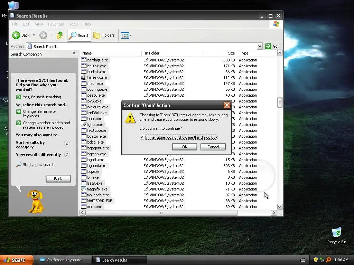Click the network connection tray icon

point(322,260)
